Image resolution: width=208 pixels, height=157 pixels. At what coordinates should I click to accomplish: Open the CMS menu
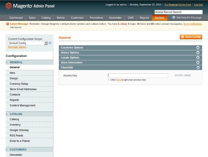click(x=131, y=18)
